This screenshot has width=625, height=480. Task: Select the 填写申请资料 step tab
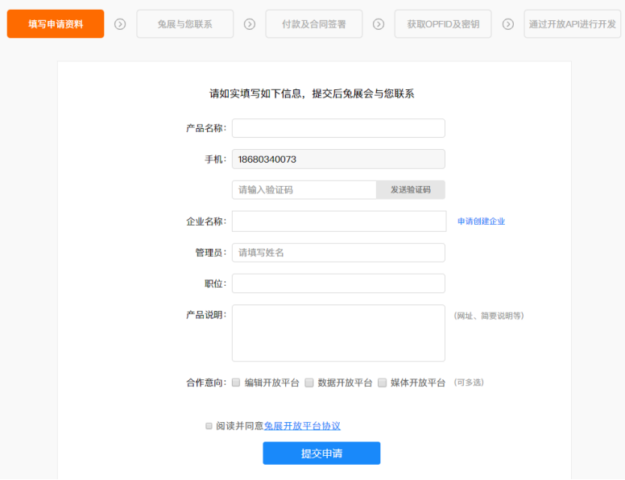coord(56,24)
